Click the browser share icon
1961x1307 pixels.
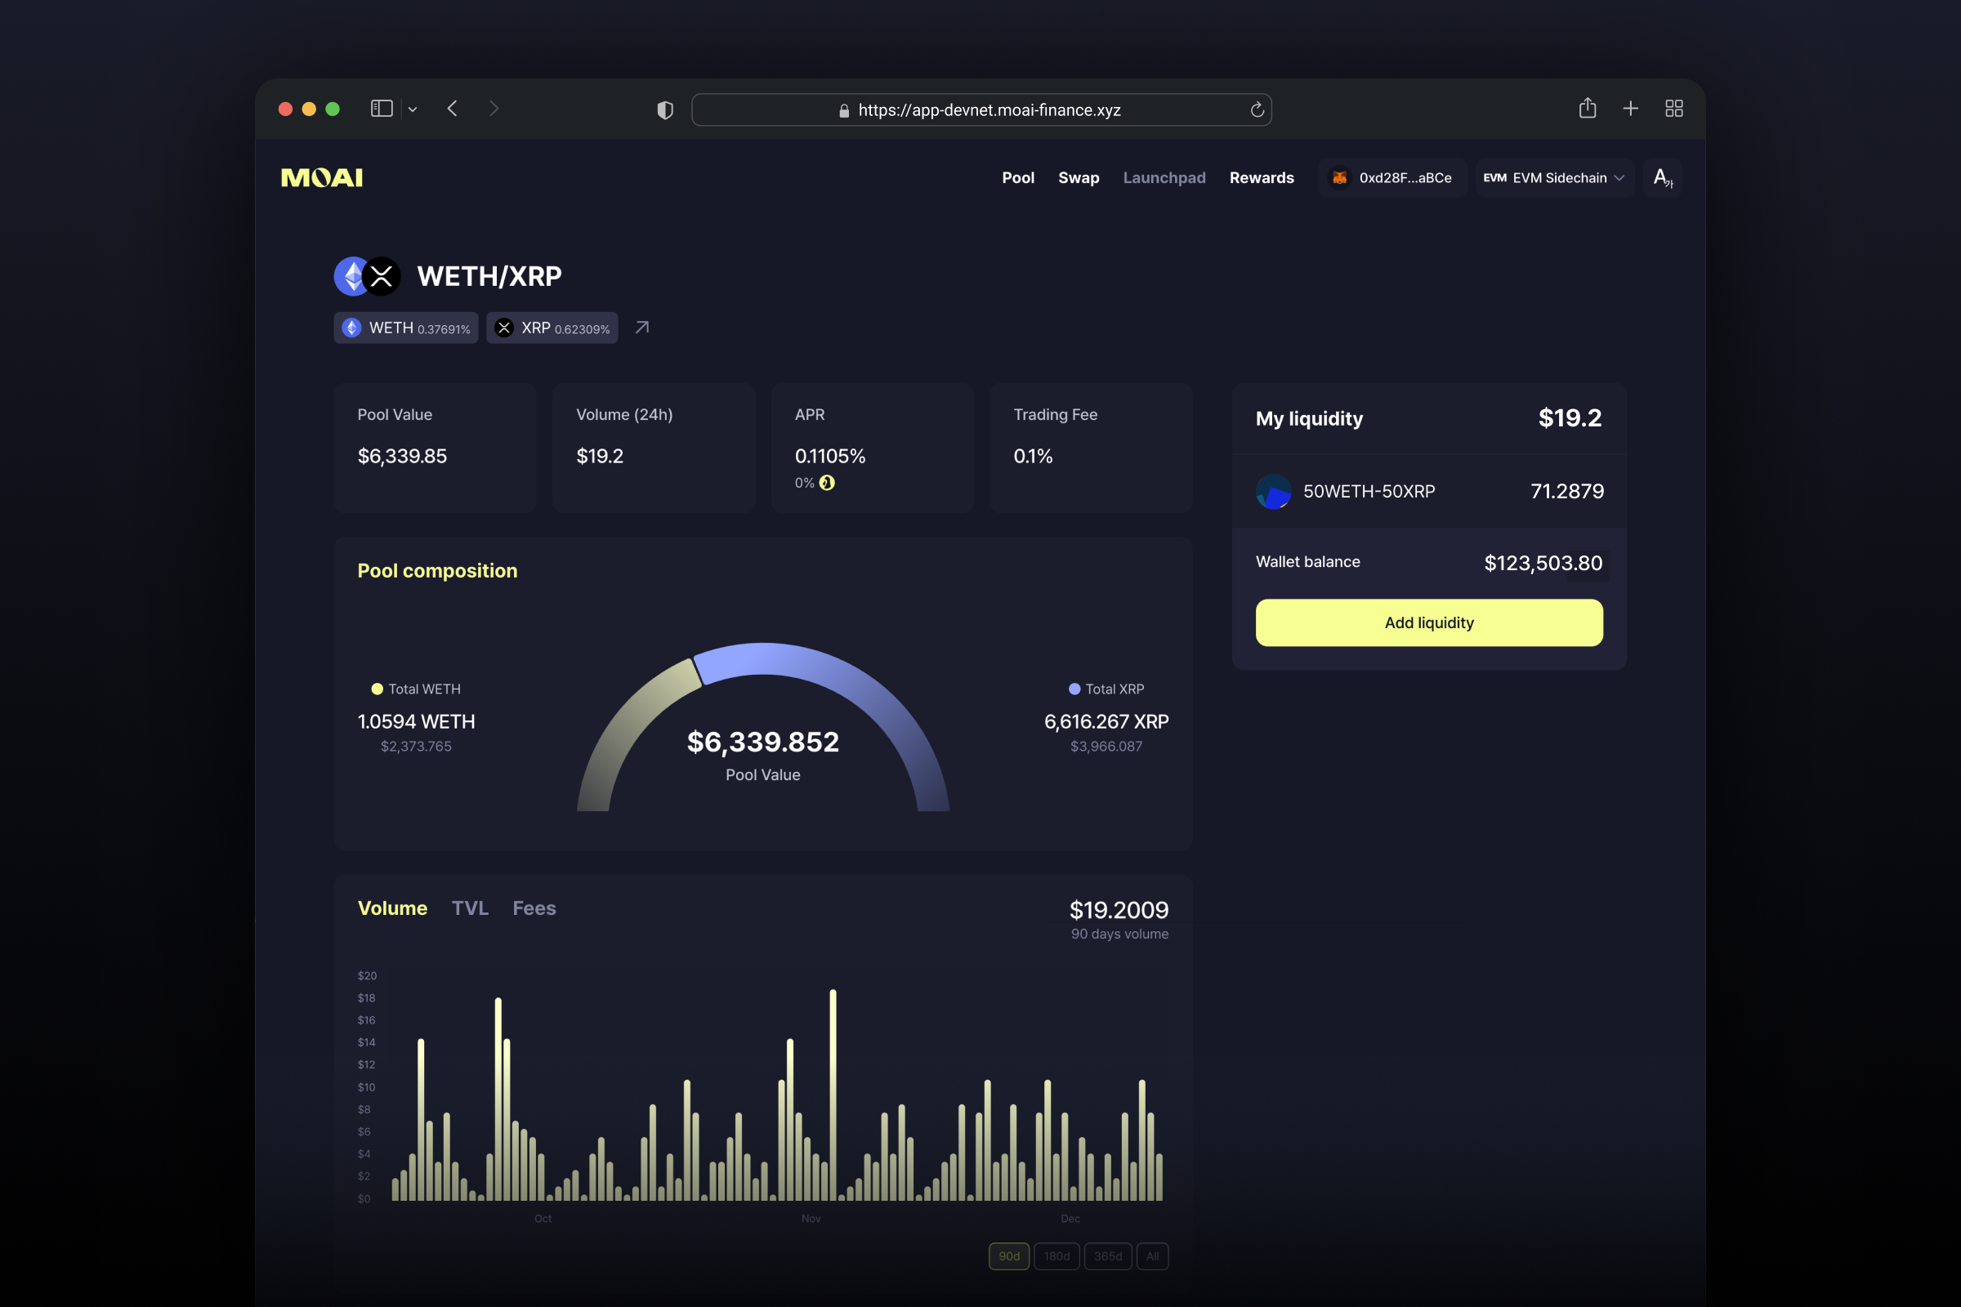(x=1587, y=109)
